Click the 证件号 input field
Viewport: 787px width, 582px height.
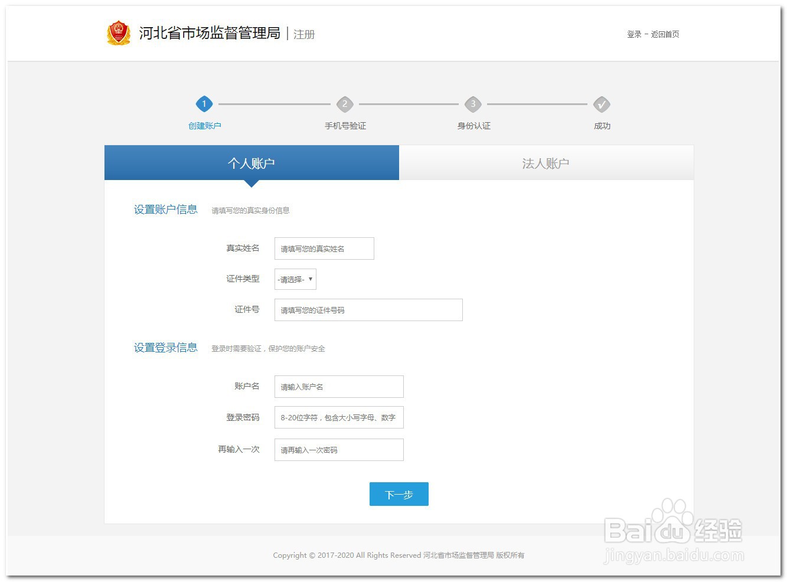click(368, 309)
